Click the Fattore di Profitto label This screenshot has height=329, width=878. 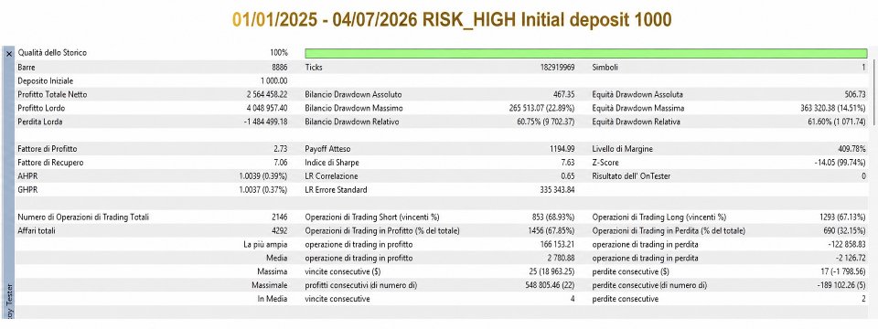[x=48, y=149]
